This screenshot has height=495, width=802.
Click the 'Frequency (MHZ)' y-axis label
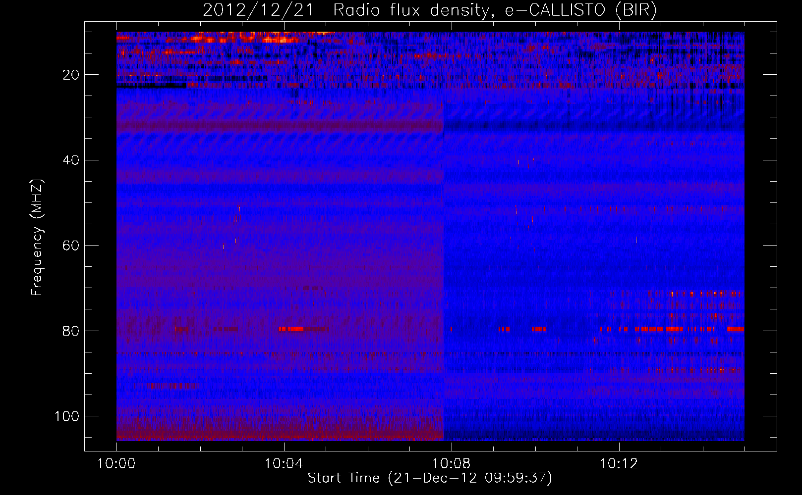[x=38, y=238]
